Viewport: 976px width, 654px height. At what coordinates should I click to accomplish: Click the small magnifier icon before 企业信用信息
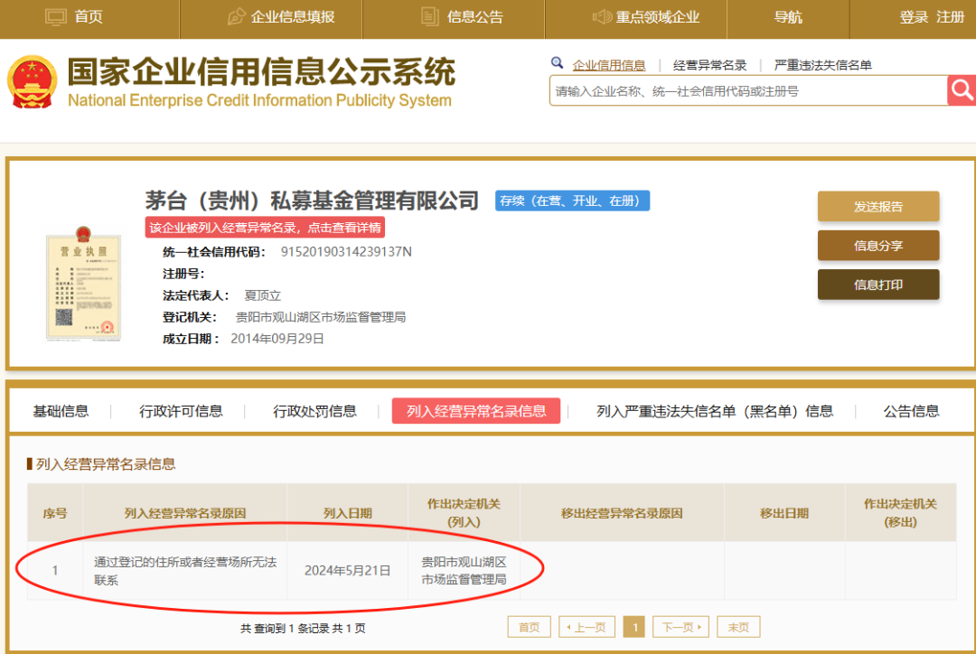tap(558, 63)
